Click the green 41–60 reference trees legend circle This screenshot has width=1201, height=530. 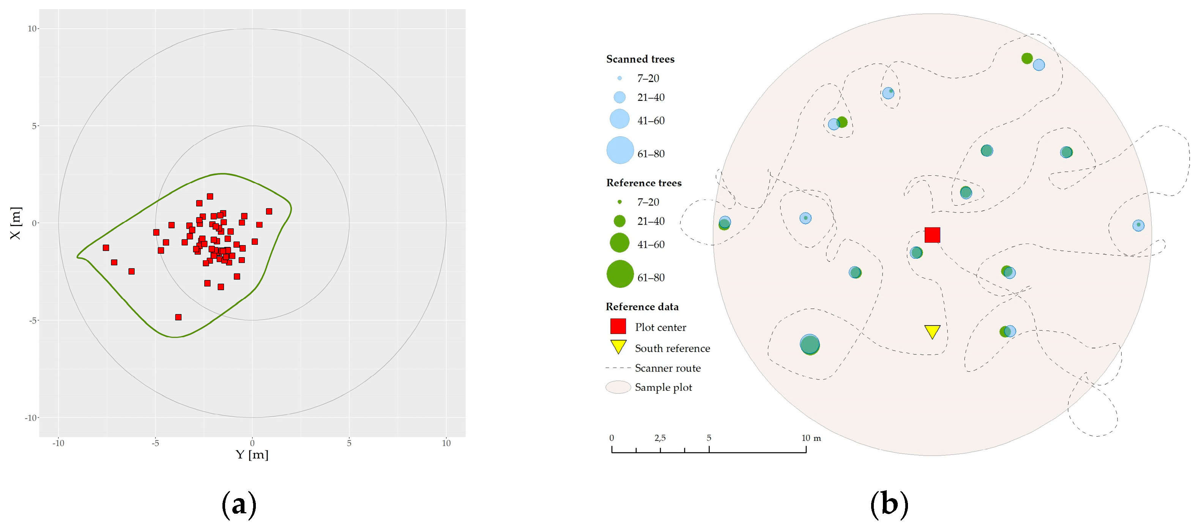[619, 243]
